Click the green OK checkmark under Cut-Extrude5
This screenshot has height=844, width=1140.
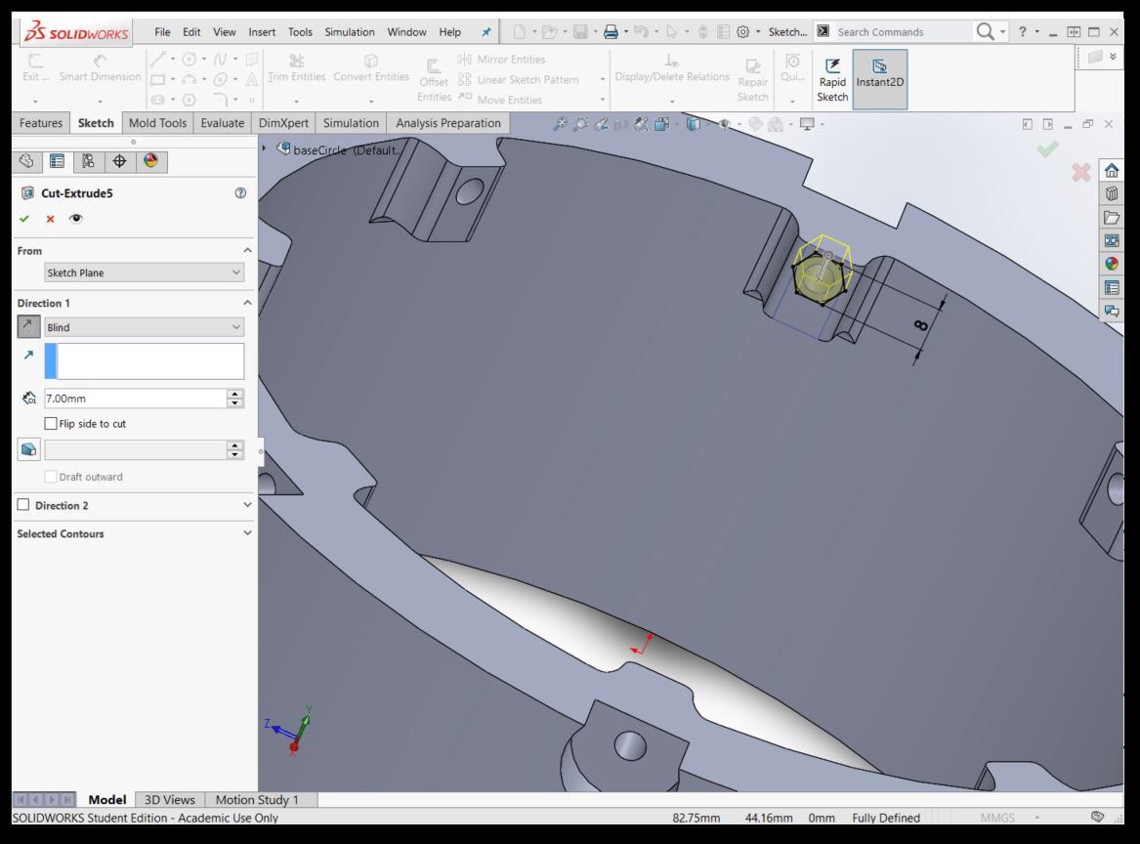tap(24, 219)
